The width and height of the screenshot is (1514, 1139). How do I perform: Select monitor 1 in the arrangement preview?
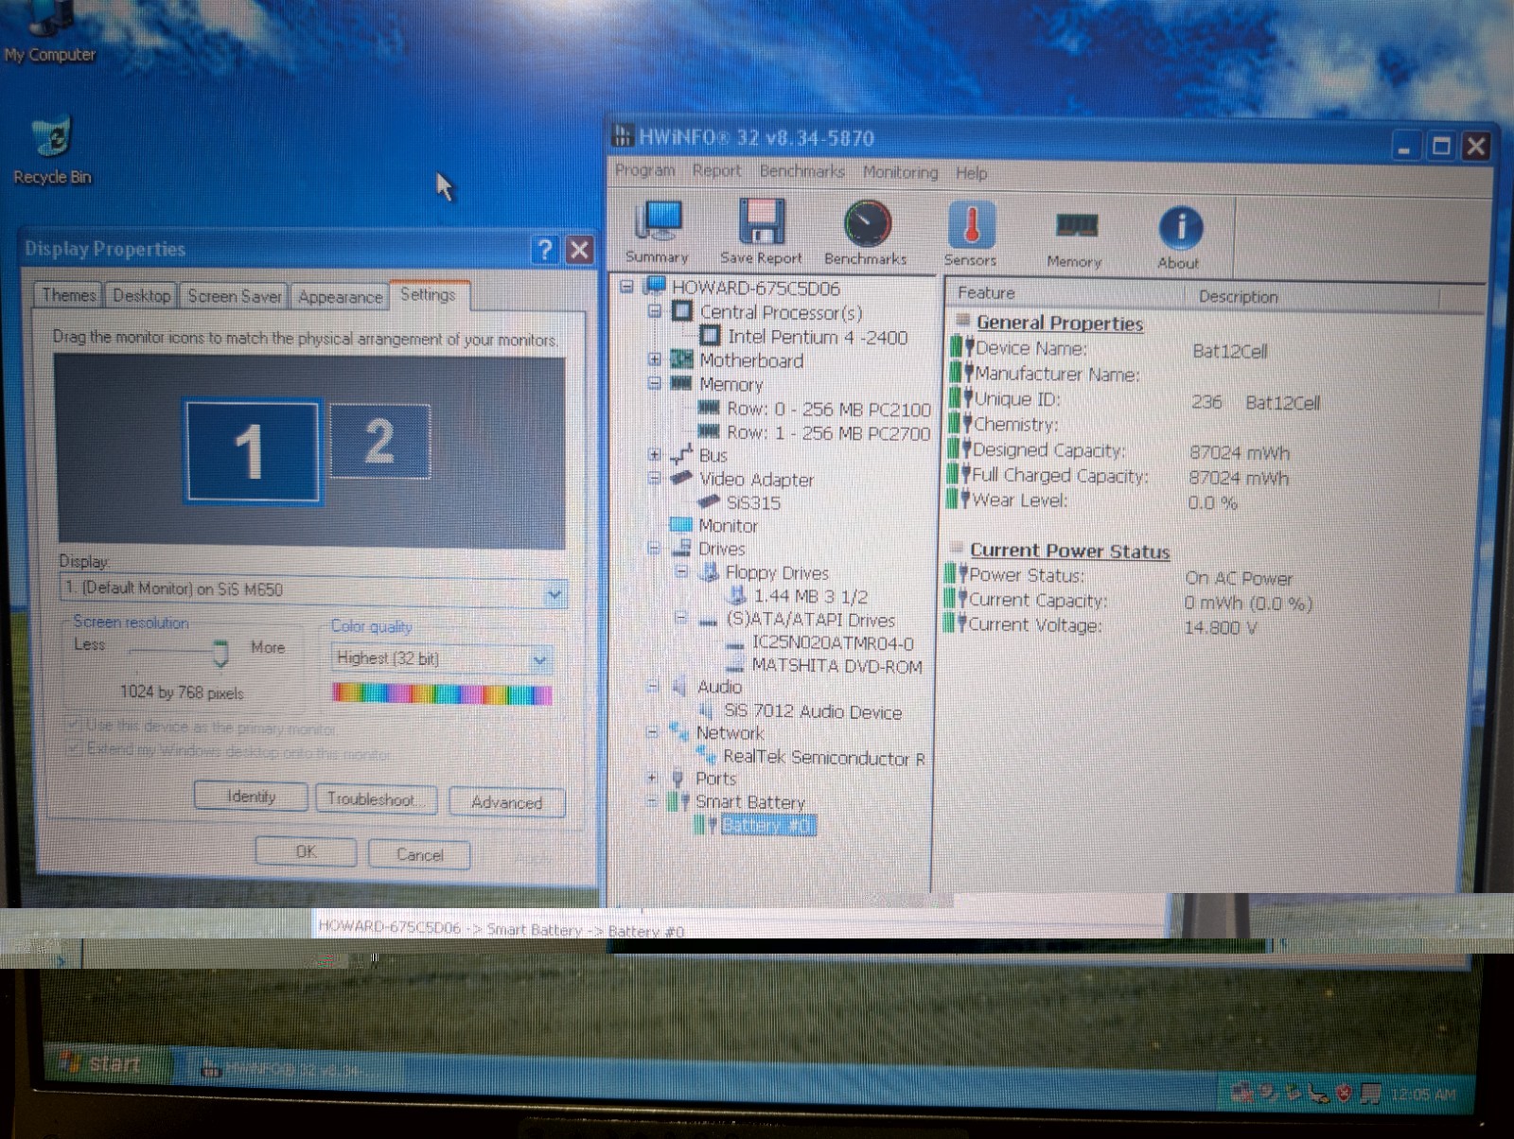[251, 451]
